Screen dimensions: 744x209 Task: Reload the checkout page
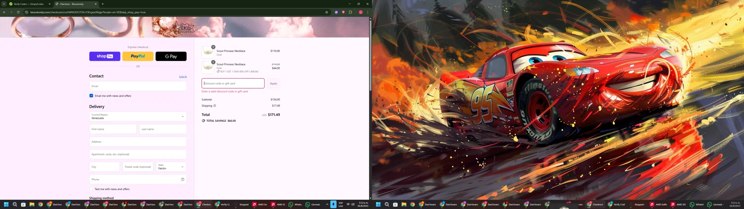pos(18,12)
